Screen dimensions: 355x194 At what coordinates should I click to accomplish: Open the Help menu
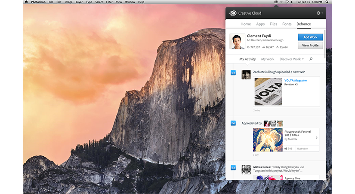[141, 2]
